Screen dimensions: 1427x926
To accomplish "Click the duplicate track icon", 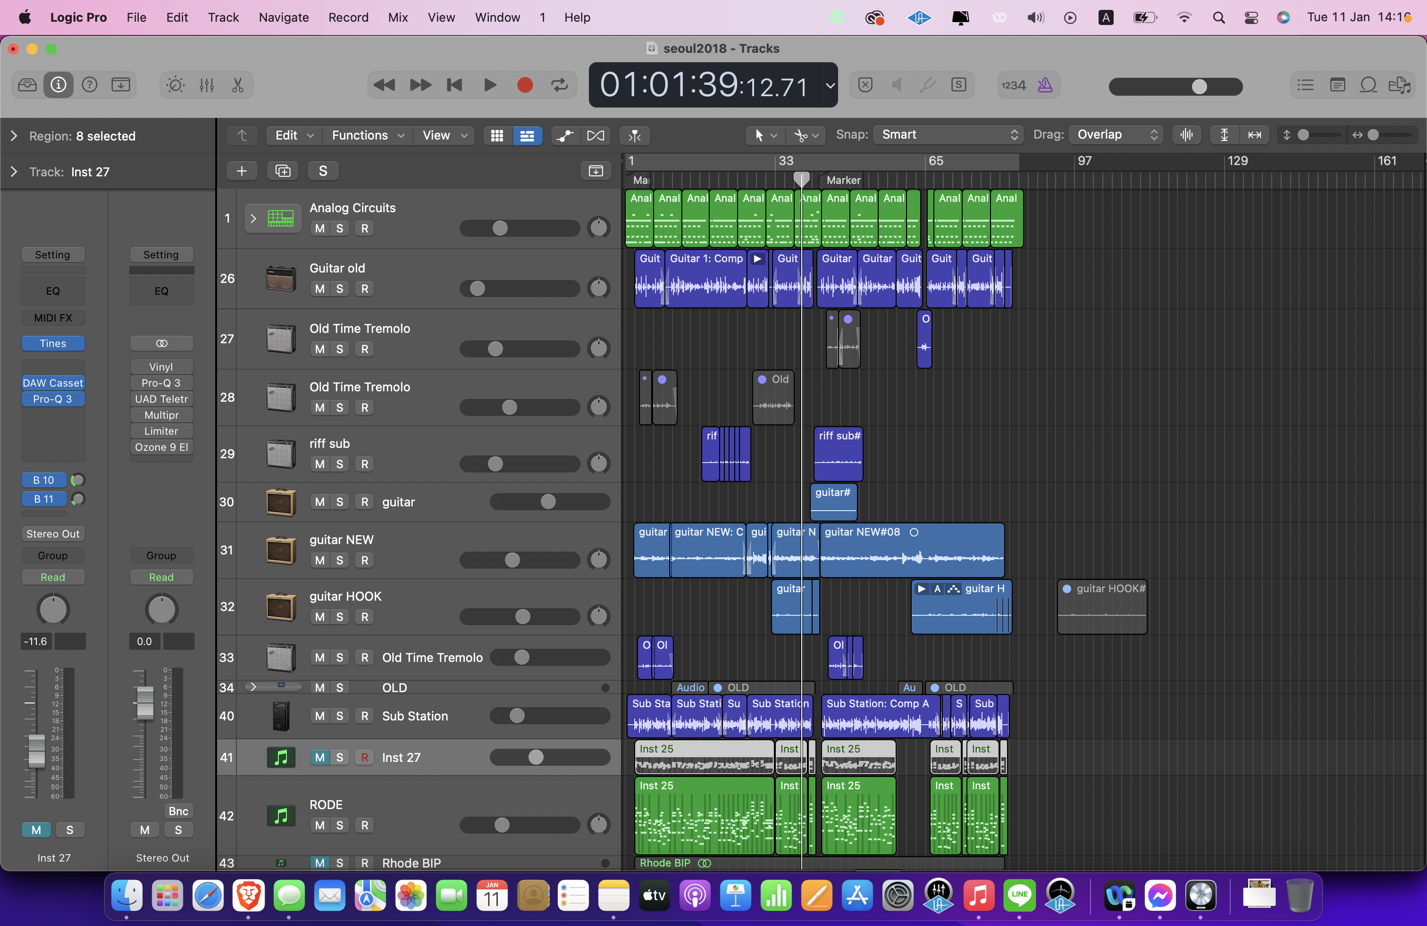I will 282,171.
